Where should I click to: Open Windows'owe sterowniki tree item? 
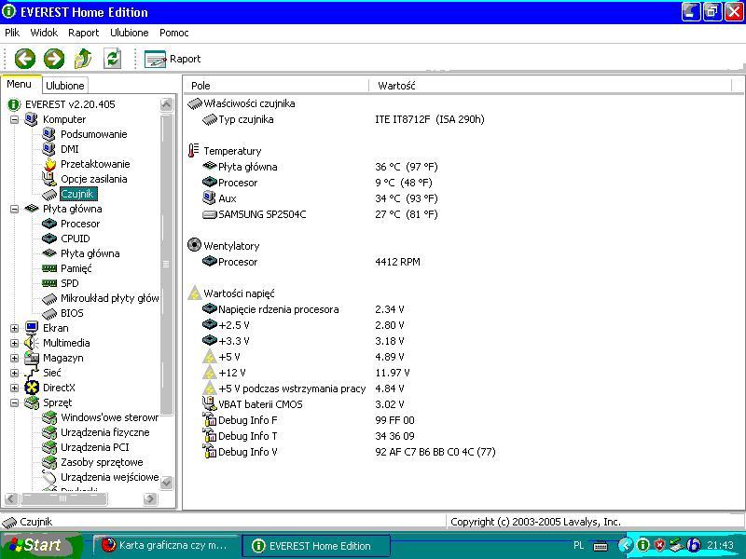point(109,417)
